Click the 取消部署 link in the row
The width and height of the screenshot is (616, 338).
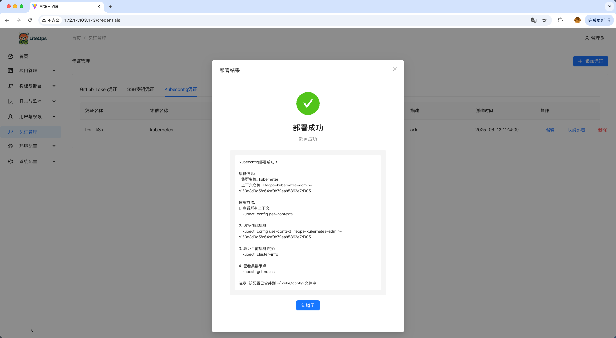point(576,130)
